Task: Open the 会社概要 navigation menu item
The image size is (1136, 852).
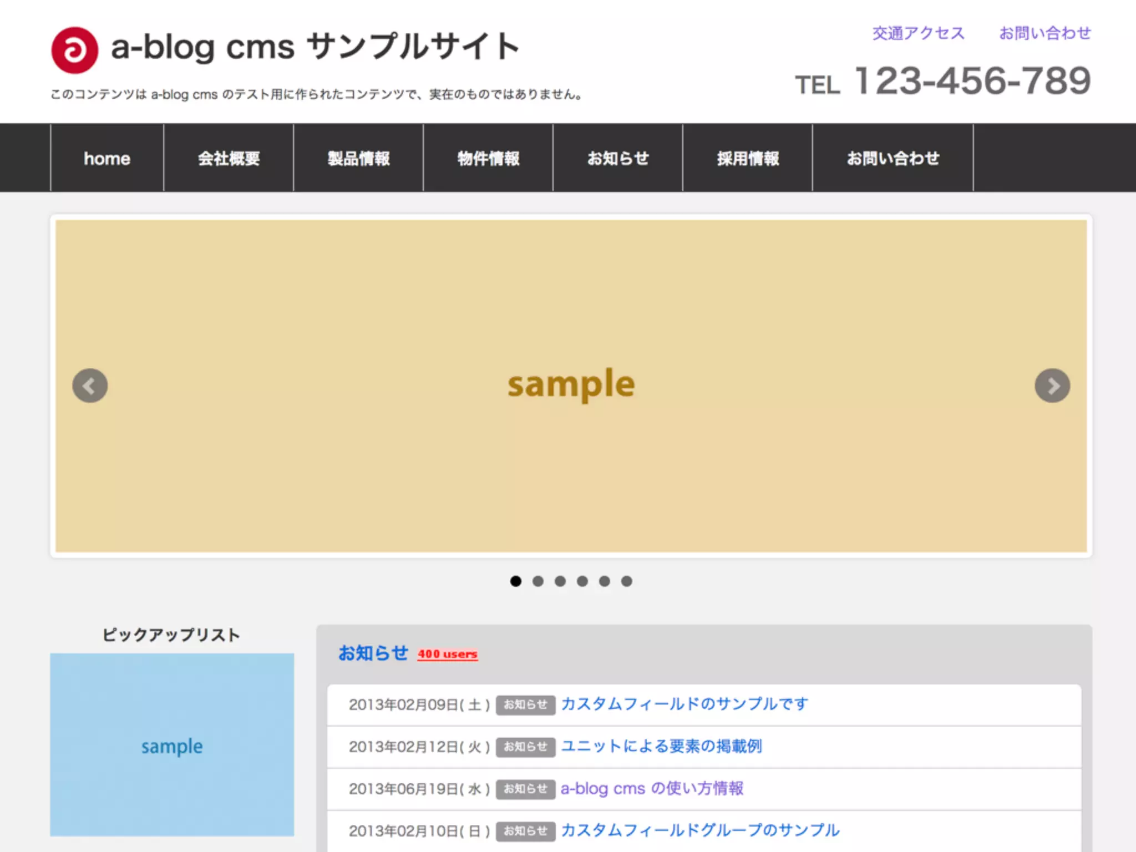Action: (229, 159)
